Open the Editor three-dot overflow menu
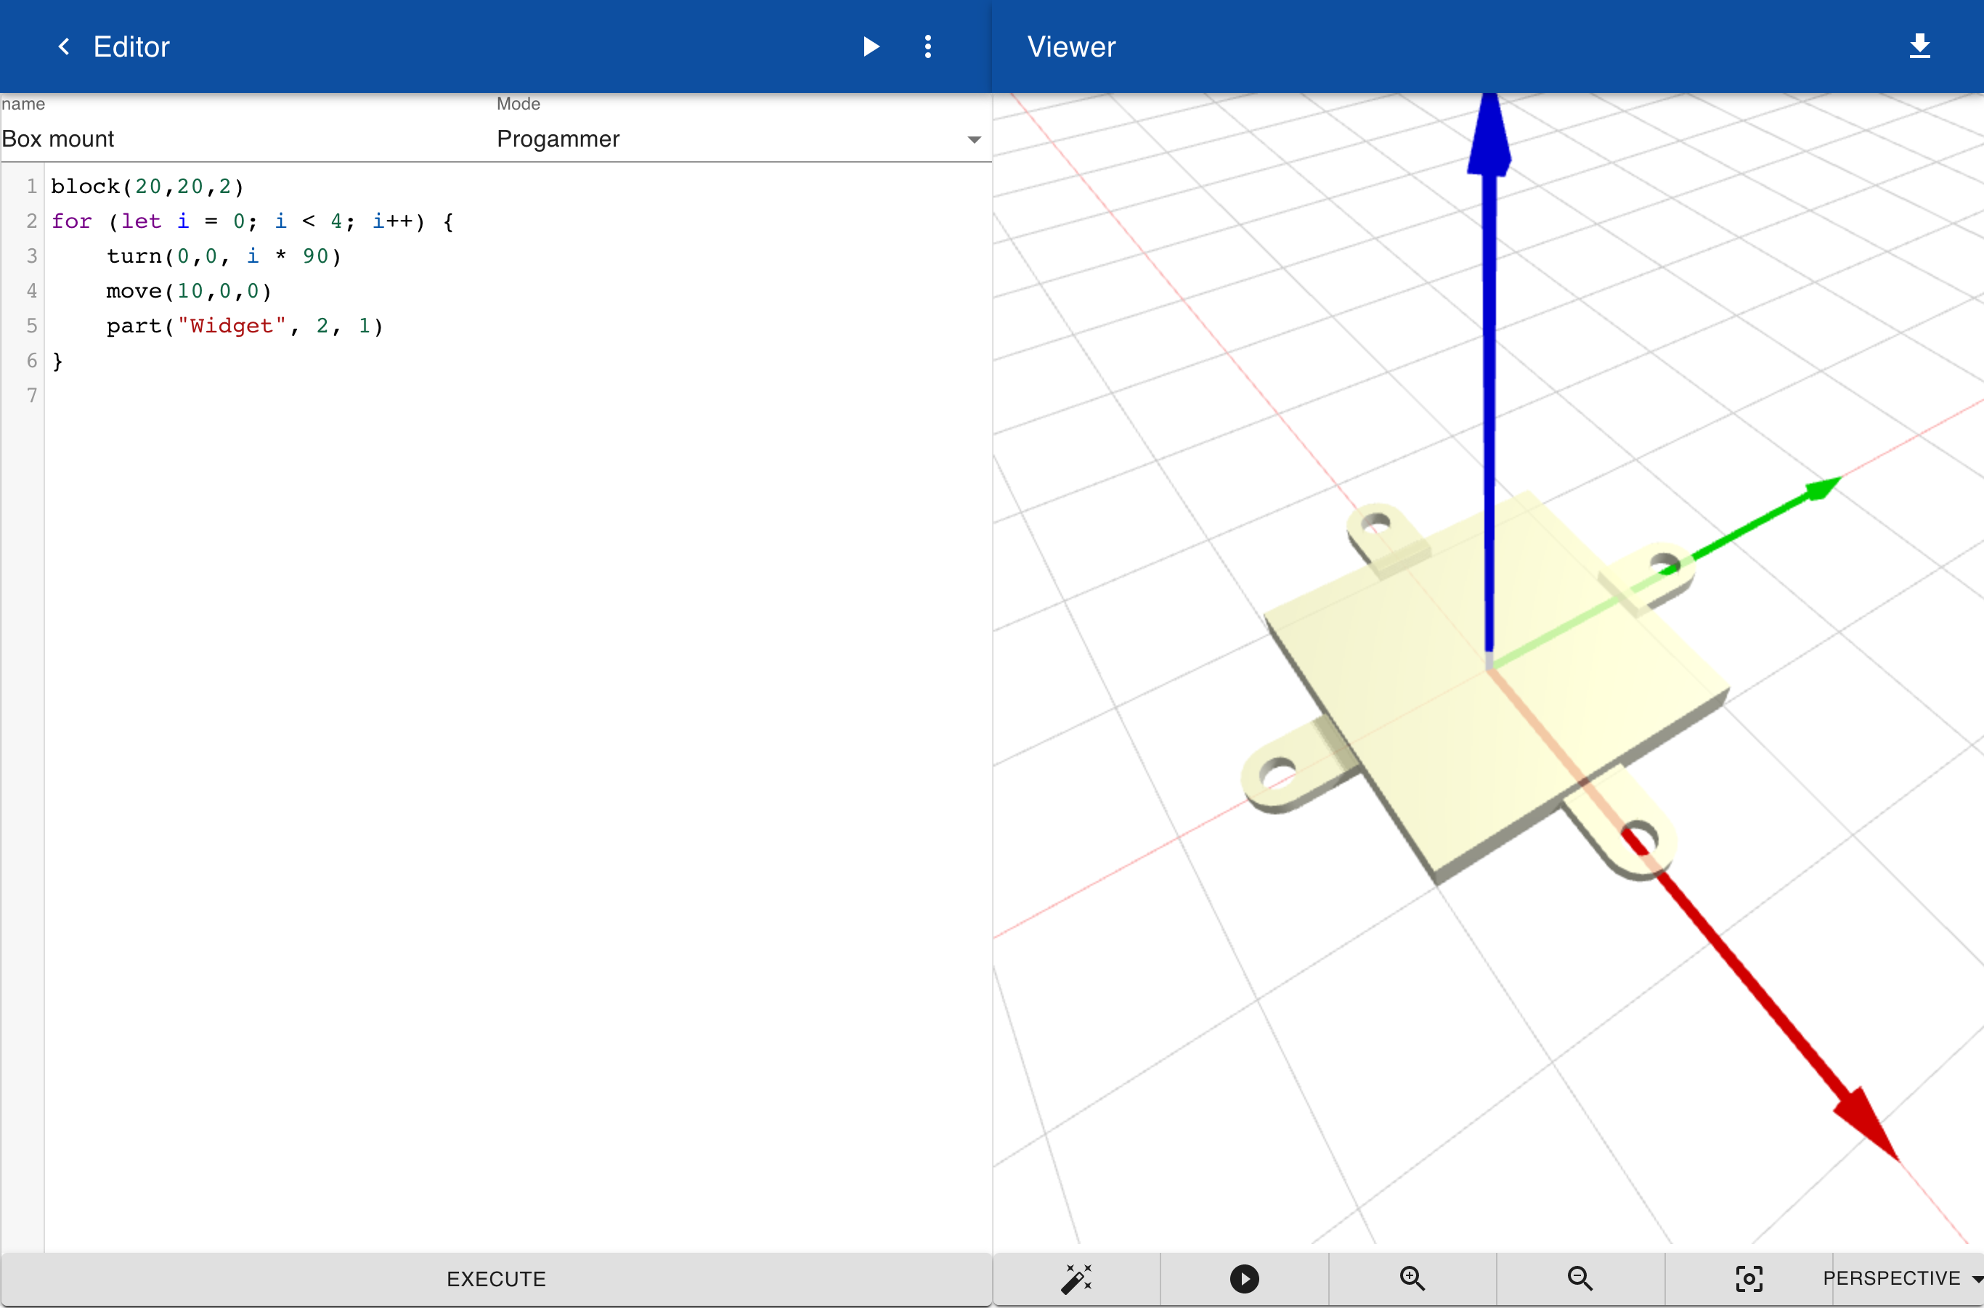 tap(927, 46)
